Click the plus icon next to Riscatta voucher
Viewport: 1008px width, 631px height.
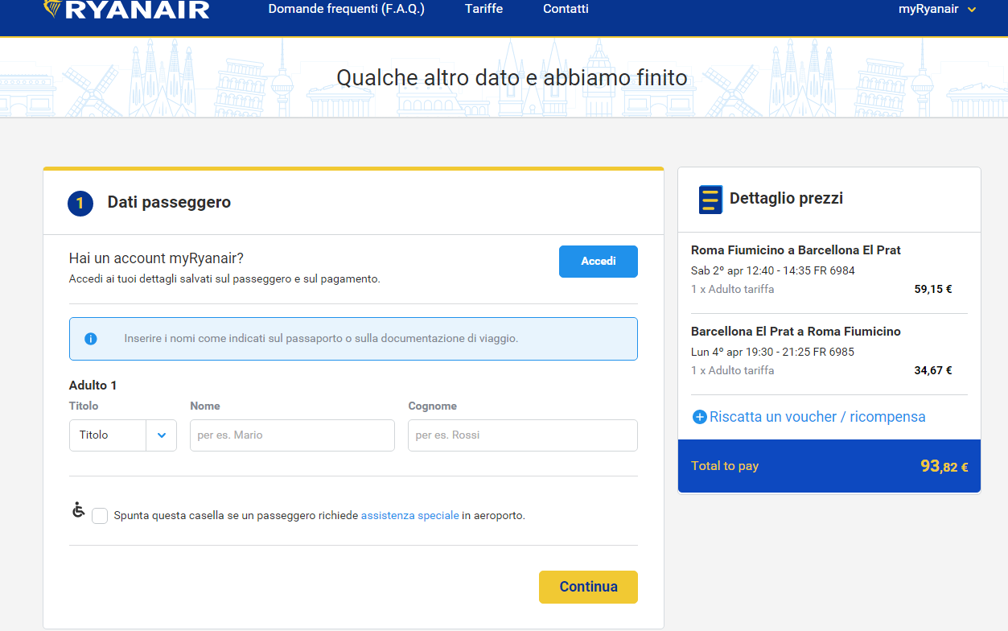click(700, 417)
